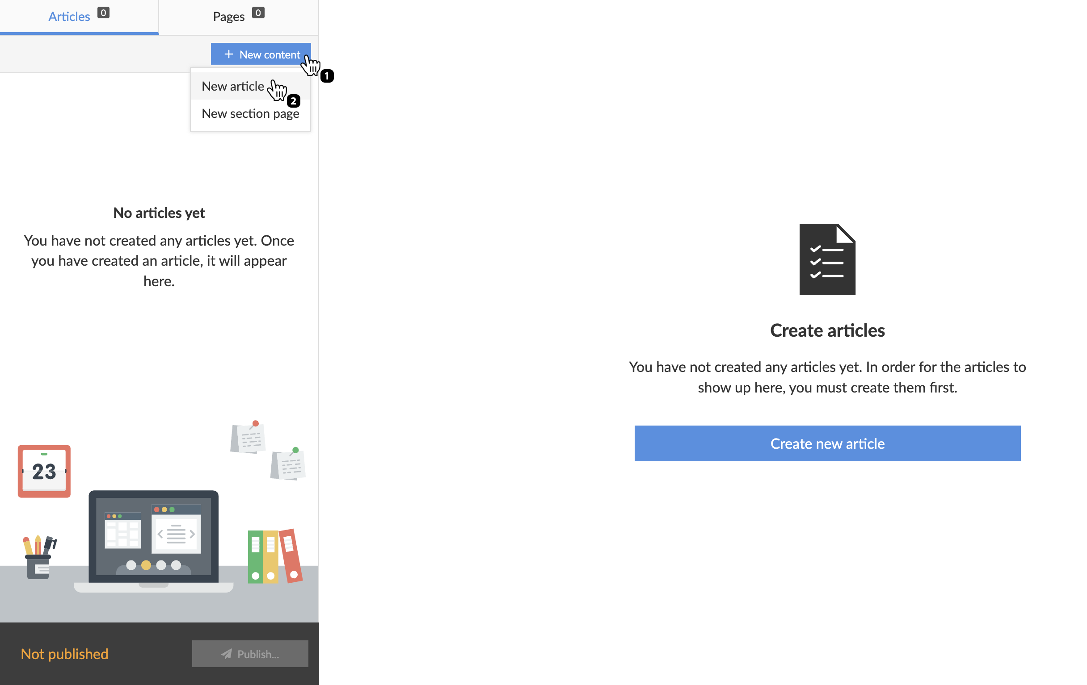Click the Create new article button
The image size is (1087, 685).
(x=827, y=443)
